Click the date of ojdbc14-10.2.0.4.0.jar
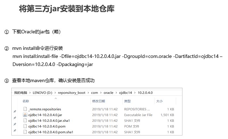228x139 pixels. (x=105, y=115)
